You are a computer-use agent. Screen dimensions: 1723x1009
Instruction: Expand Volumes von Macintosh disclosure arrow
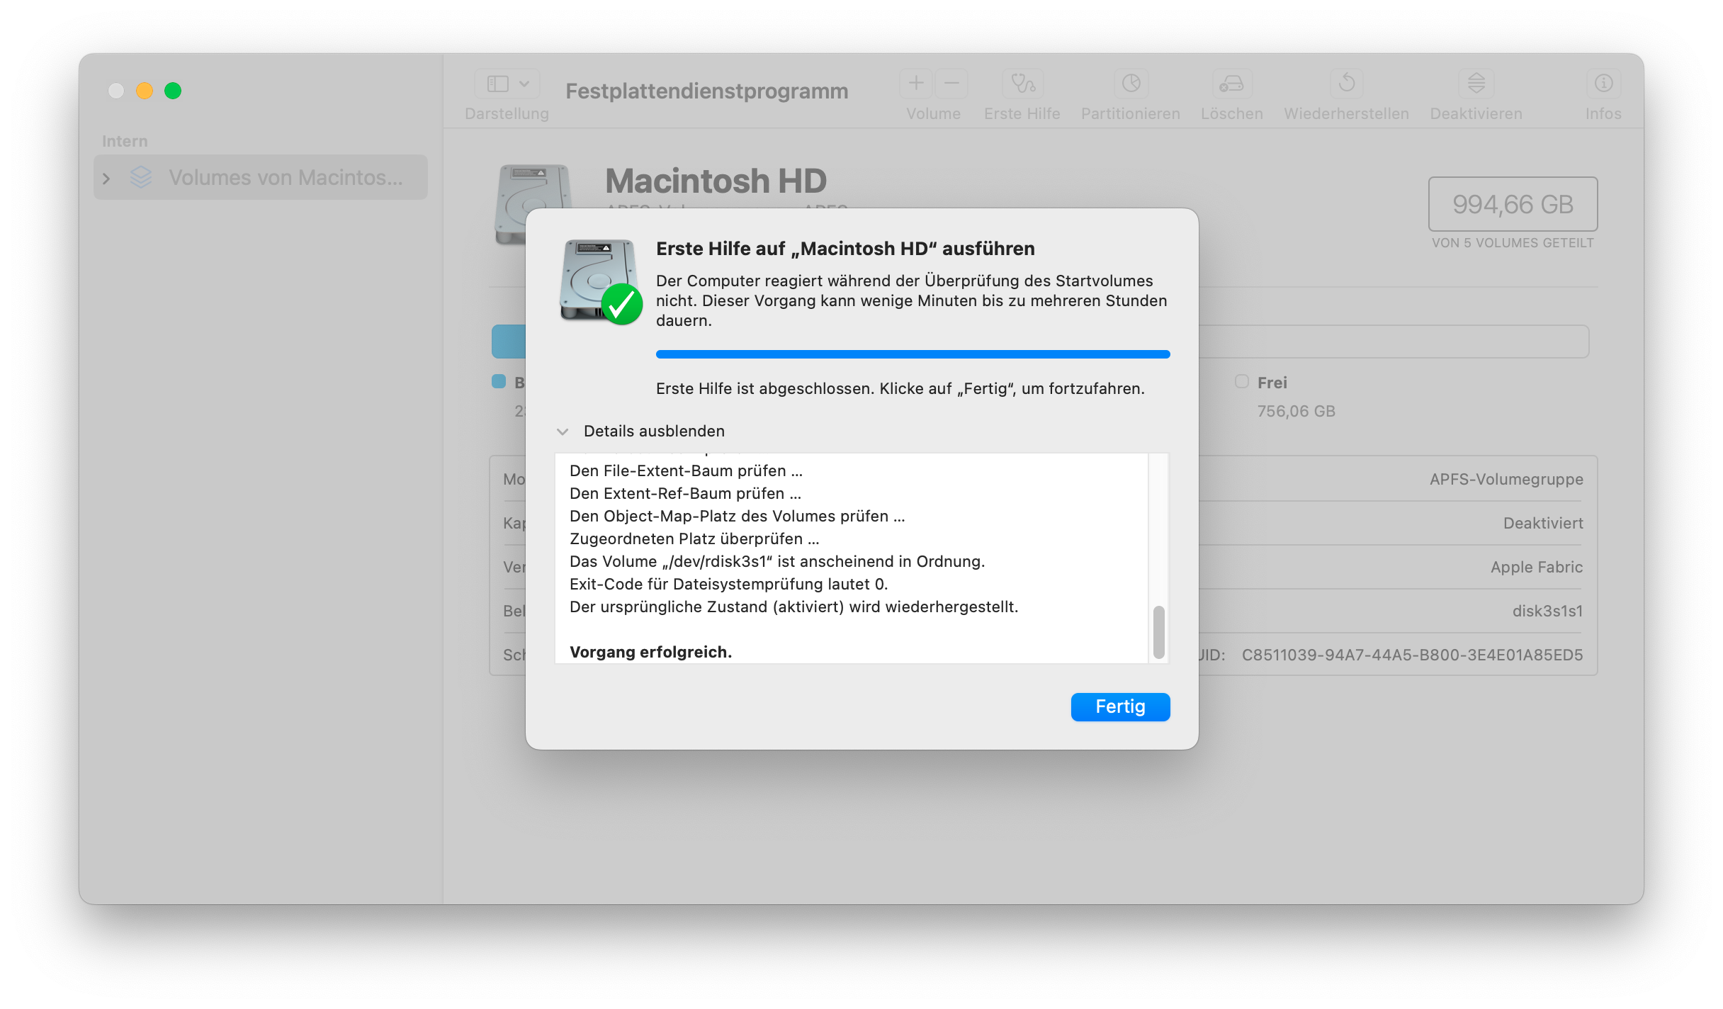pyautogui.click(x=106, y=178)
